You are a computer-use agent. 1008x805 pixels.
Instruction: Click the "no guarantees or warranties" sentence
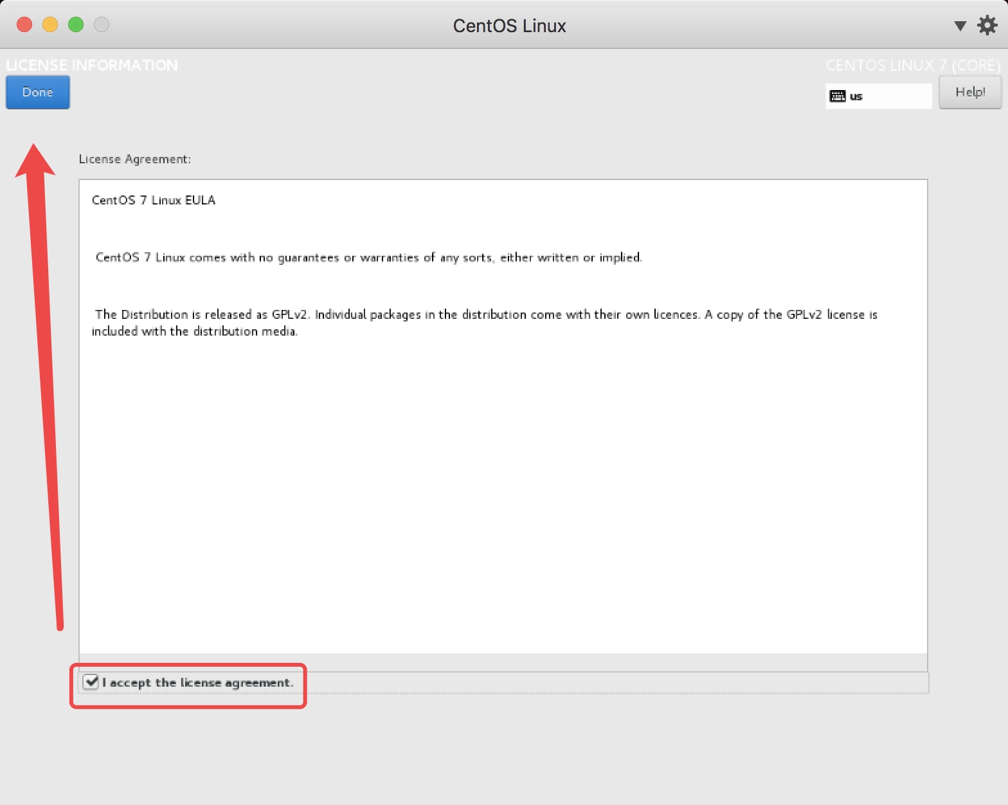(x=368, y=257)
